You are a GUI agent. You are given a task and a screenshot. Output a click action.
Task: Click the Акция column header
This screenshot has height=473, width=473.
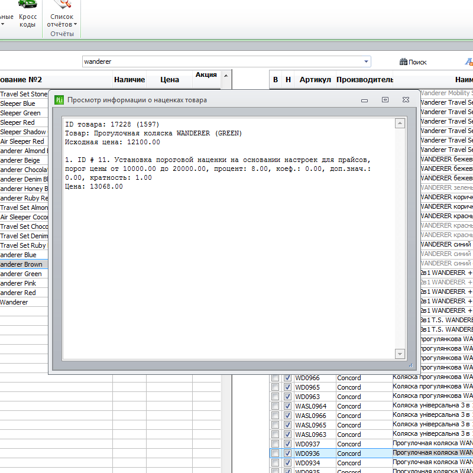click(x=206, y=75)
